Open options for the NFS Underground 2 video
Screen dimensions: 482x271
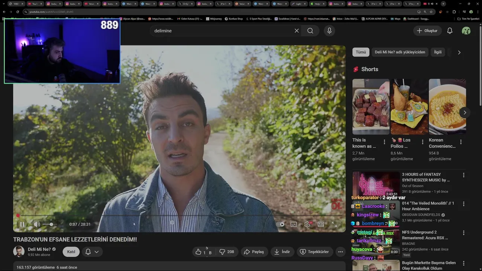(x=464, y=233)
